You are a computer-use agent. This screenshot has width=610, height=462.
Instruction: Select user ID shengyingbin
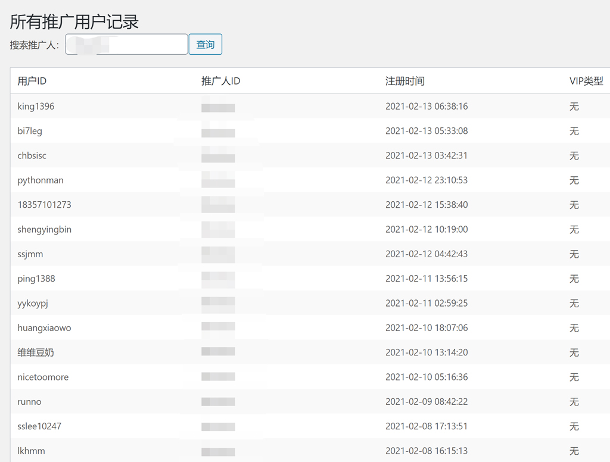pos(44,229)
